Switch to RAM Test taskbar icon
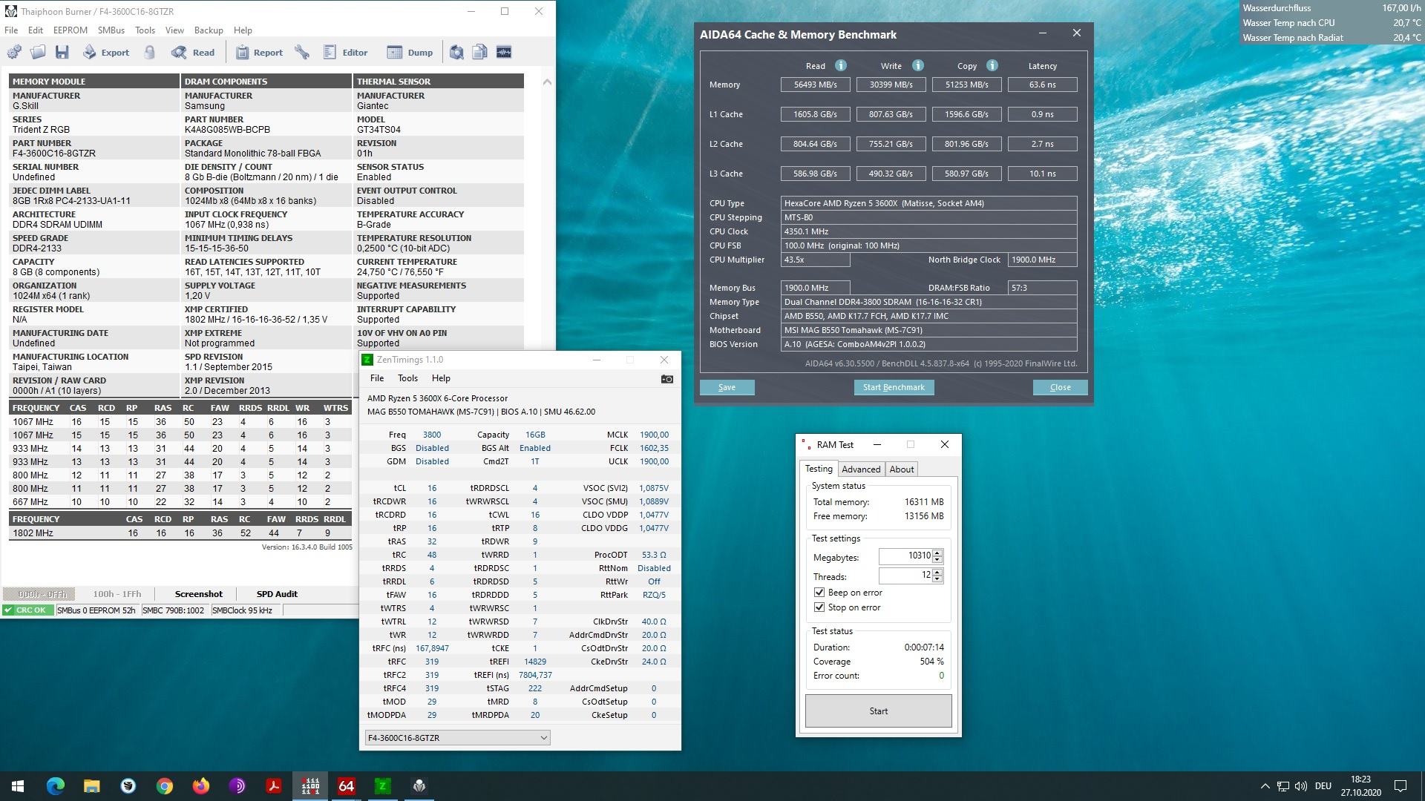This screenshot has width=1425, height=801. 310,786
